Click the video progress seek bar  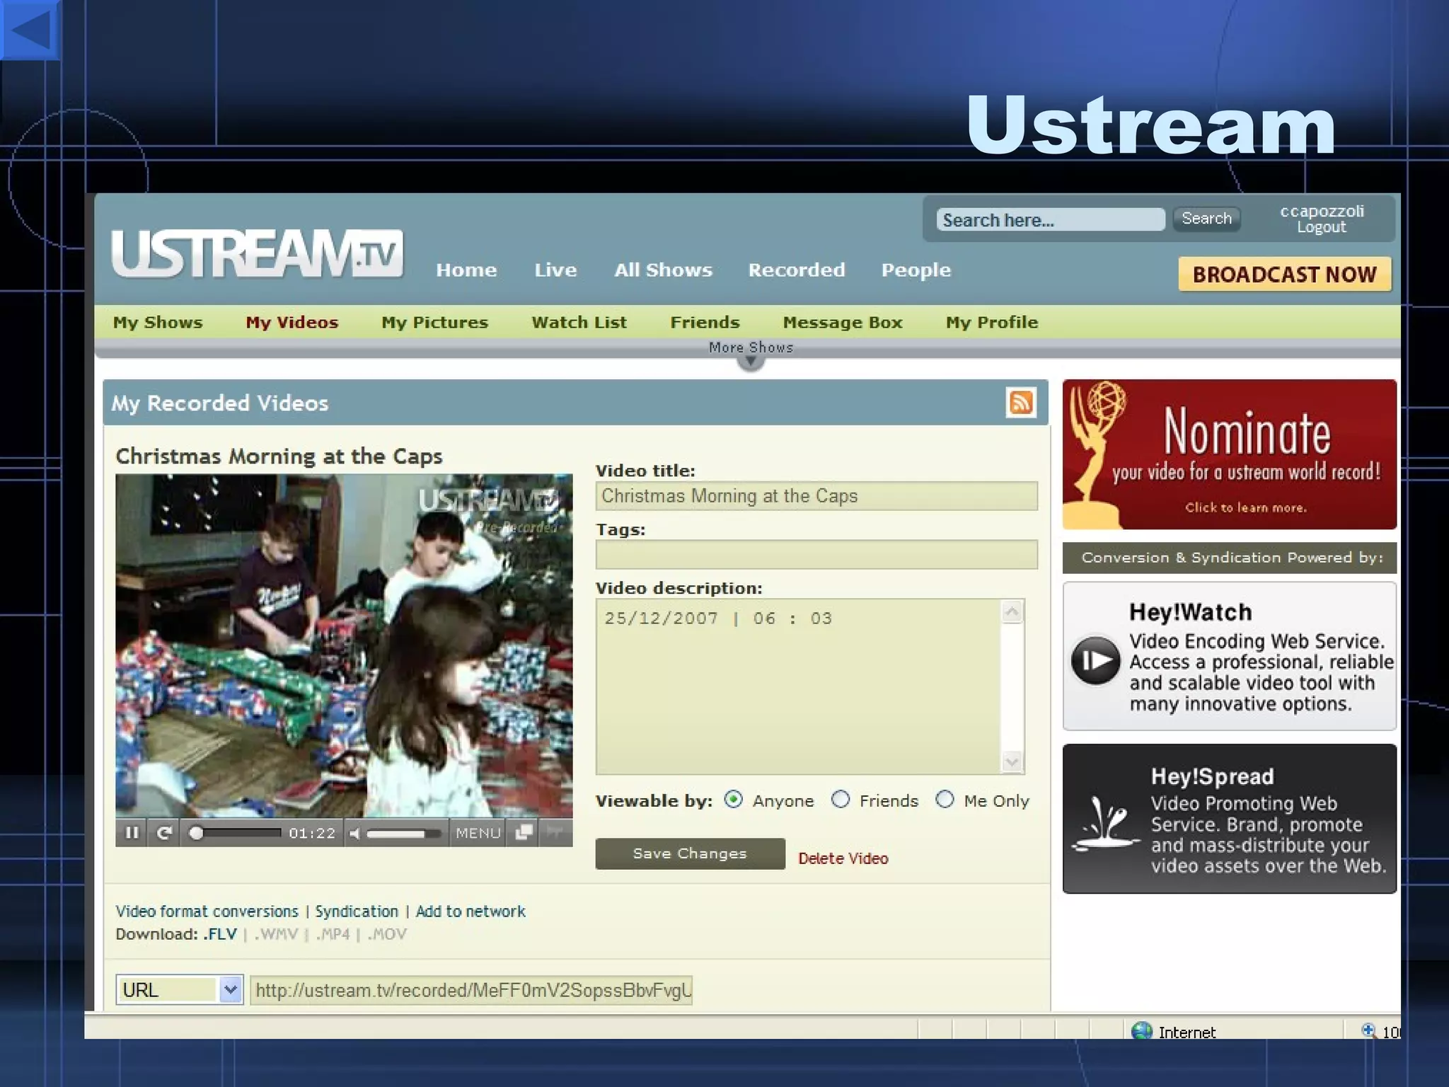(236, 833)
